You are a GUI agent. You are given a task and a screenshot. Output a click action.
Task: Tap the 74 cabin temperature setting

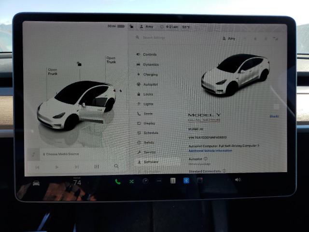77,183
